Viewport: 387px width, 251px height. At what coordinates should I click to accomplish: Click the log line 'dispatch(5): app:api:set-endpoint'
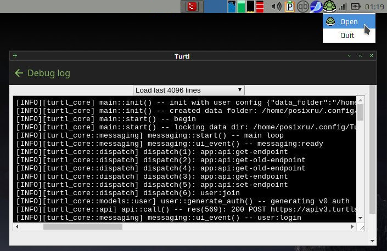pyautogui.click(x=152, y=185)
